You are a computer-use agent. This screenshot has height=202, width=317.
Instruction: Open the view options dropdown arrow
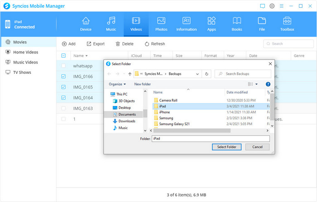pos(257,84)
